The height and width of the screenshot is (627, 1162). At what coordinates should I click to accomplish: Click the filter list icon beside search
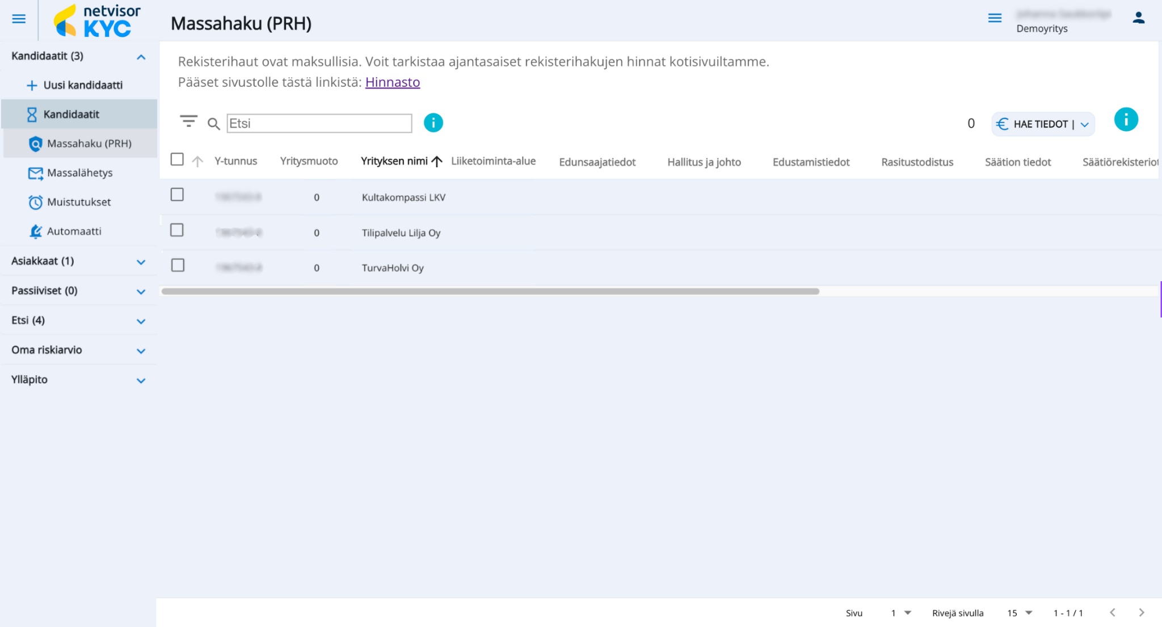tap(188, 121)
